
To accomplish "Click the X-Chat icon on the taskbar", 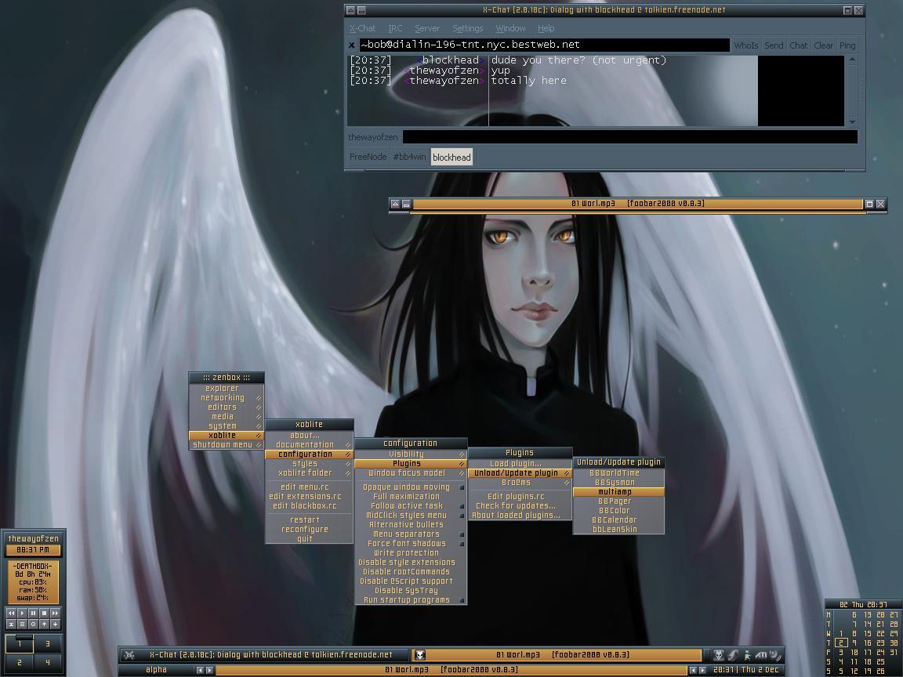I will (x=129, y=654).
